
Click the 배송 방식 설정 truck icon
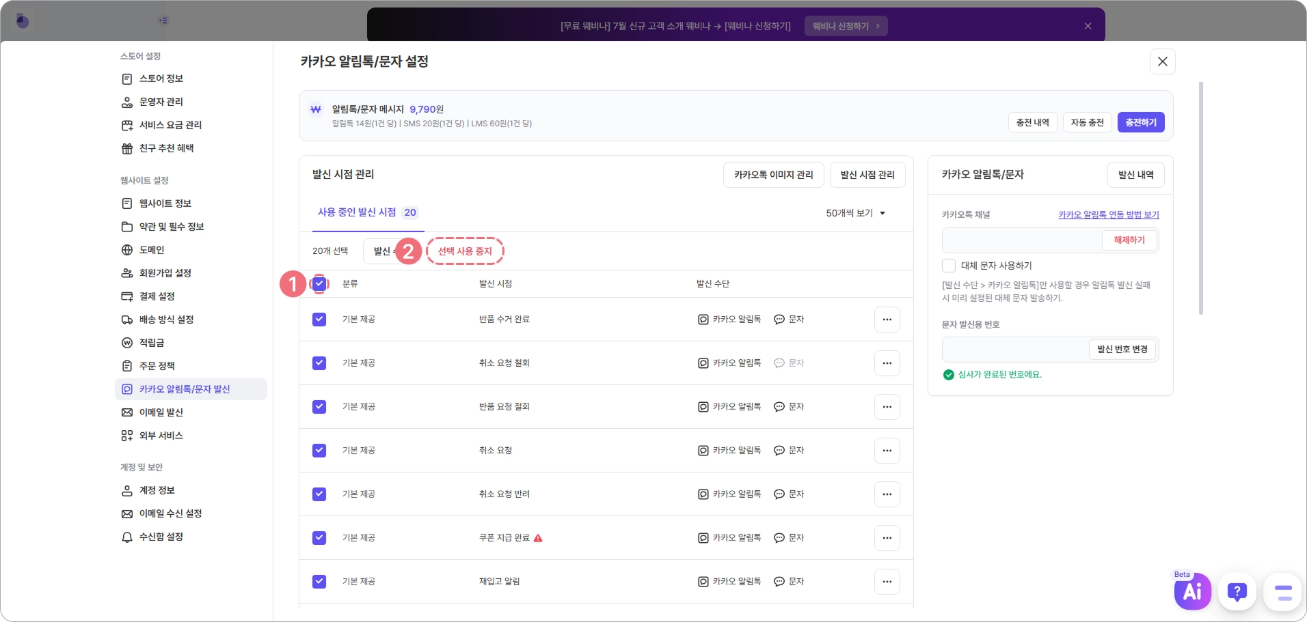click(127, 320)
